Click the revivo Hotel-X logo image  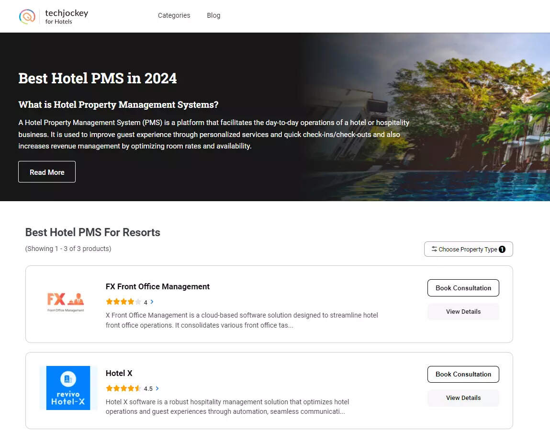click(68, 388)
